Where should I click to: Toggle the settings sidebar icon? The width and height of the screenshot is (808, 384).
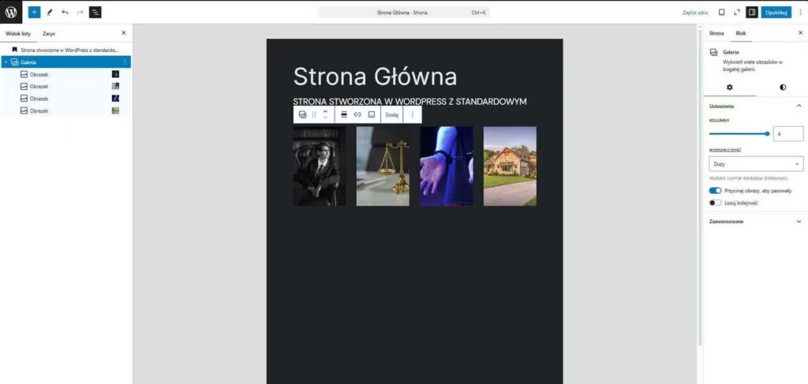point(752,13)
